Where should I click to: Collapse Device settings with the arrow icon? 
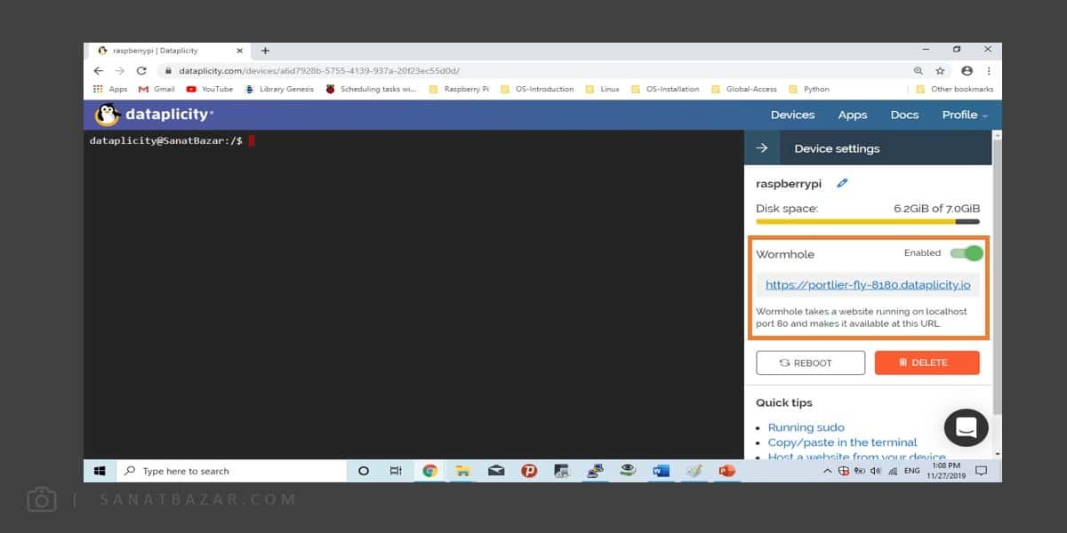[x=762, y=148]
